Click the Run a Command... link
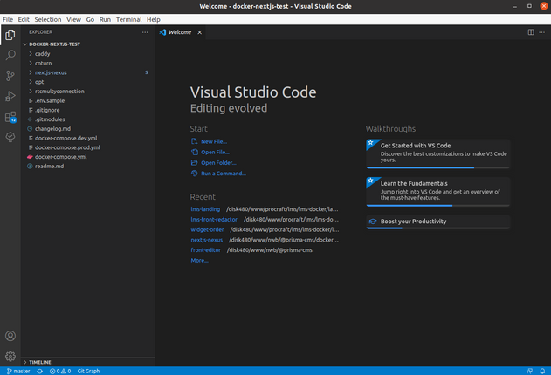This screenshot has height=375, width=551. tap(224, 174)
